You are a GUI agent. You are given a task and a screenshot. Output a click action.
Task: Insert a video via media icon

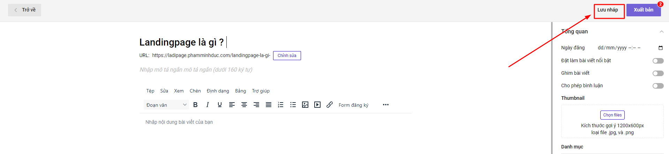coord(317,105)
